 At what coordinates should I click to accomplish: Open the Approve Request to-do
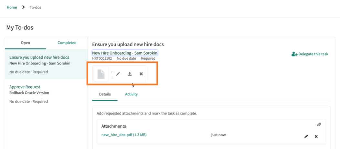tap(25, 87)
